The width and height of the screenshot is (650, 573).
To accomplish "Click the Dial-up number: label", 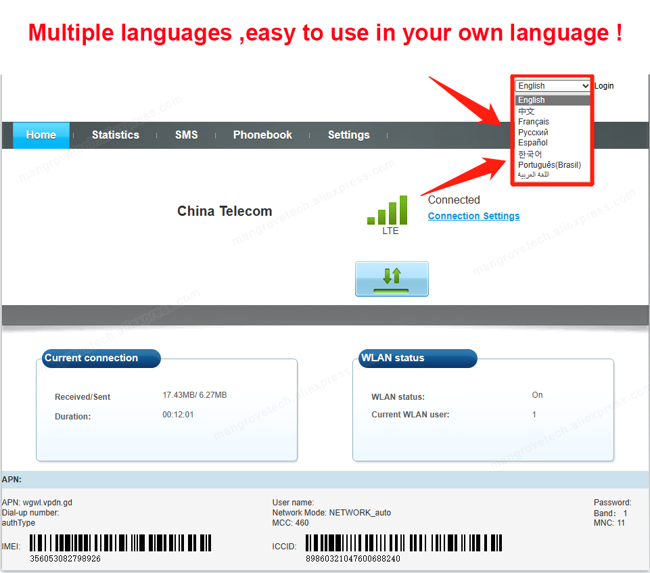I will pyautogui.click(x=30, y=513).
